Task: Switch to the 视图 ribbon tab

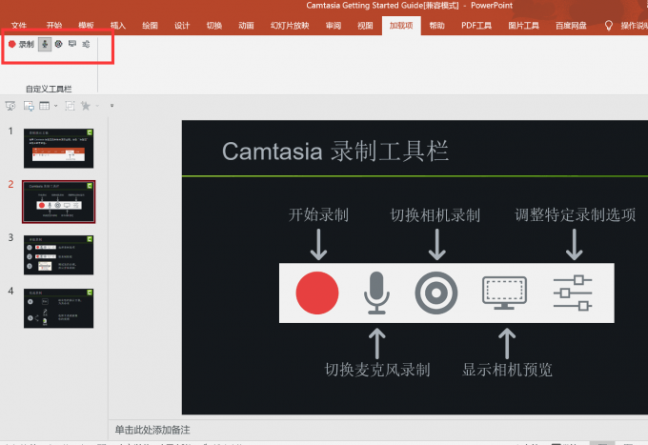Action: point(365,26)
